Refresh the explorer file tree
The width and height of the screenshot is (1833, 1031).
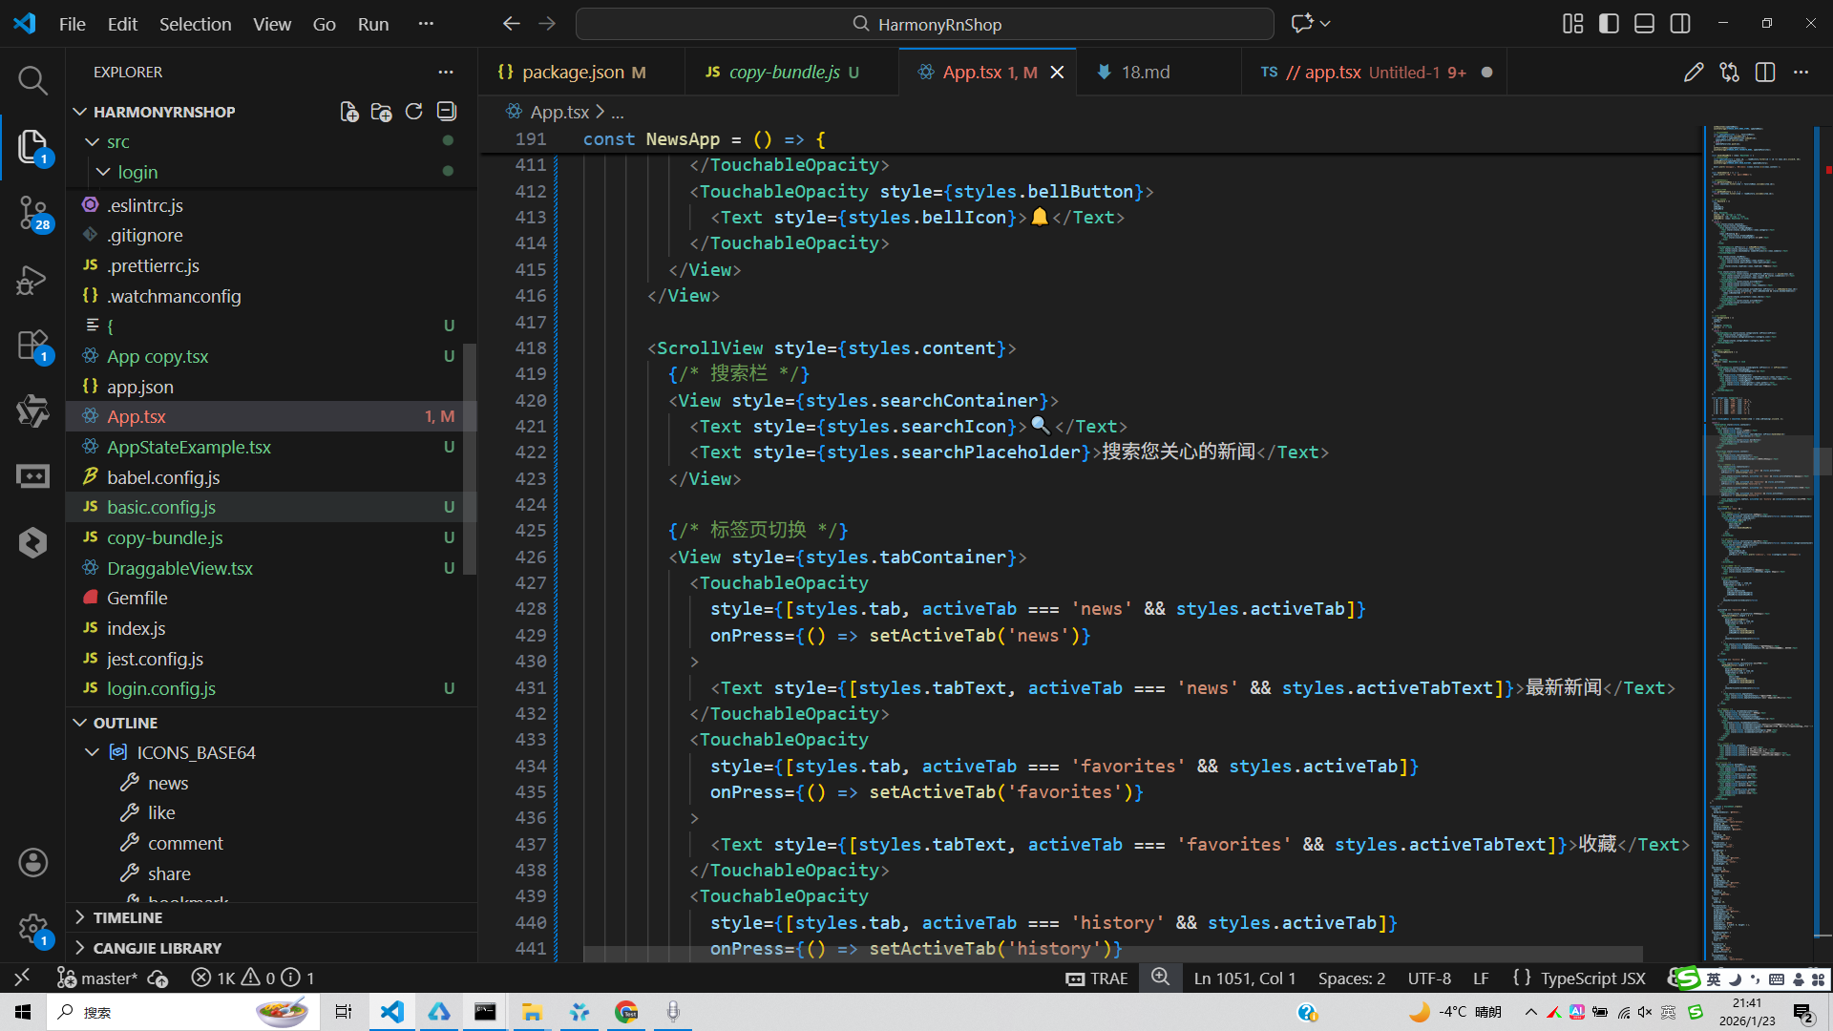pos(413,112)
